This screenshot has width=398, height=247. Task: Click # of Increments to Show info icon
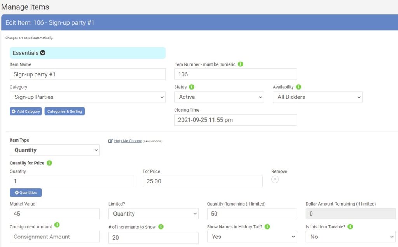[161, 227]
